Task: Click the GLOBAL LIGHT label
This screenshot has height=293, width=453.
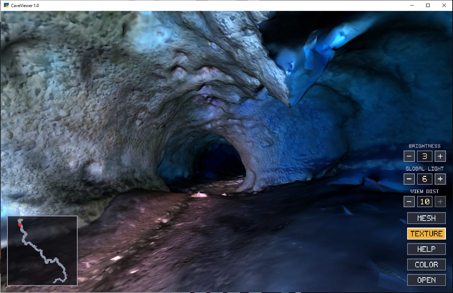Action: pos(425,169)
